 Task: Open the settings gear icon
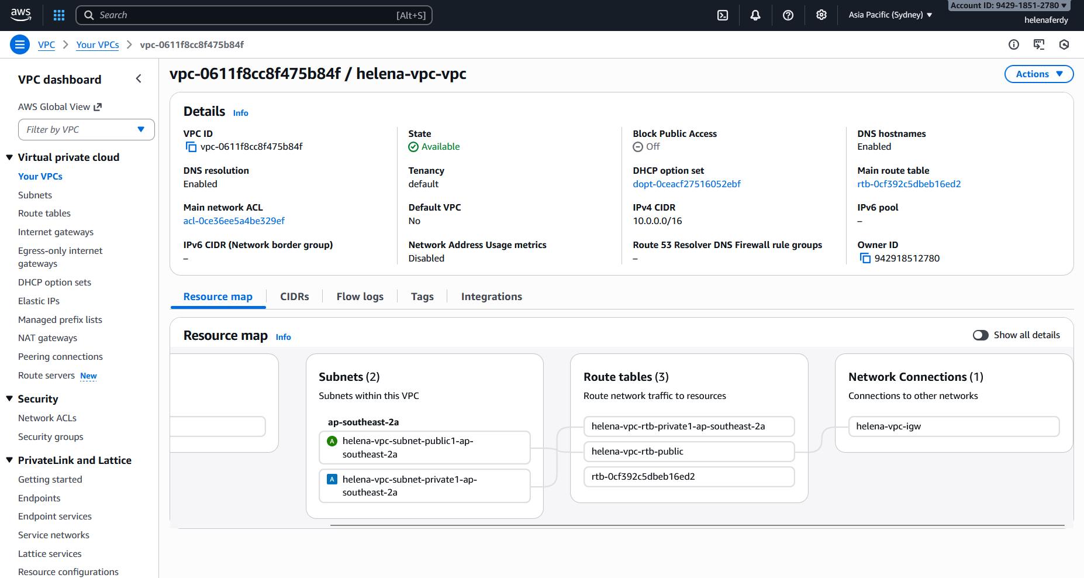[x=821, y=15]
